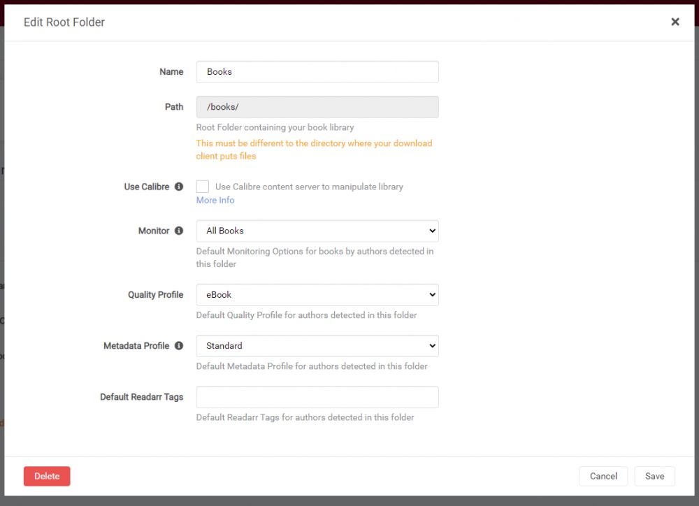Open the Monitor dropdown showing All Books
This screenshot has height=506, width=699.
317,231
